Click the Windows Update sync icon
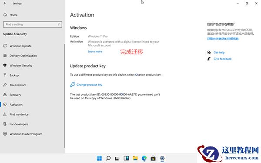Image resolution: width=261 pixels, height=163 pixels. coord(5,46)
